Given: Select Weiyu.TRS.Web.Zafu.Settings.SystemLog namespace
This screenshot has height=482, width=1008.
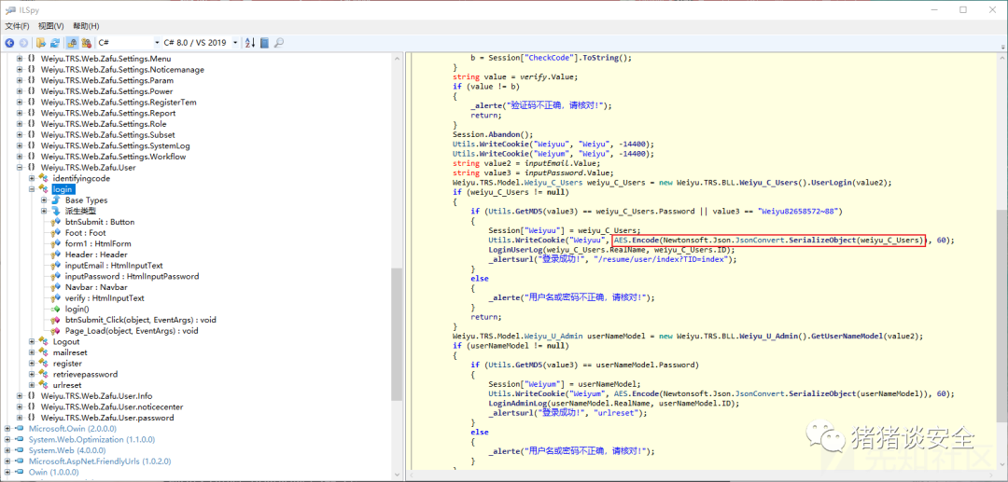Looking at the screenshot, I should click(x=115, y=145).
